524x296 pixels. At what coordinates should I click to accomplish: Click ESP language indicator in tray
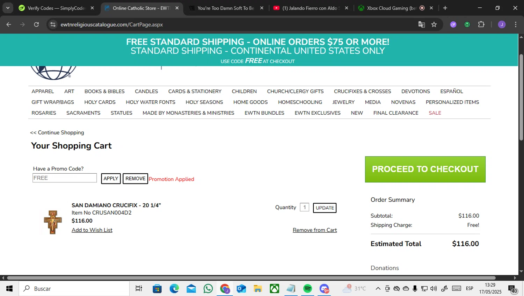[x=469, y=289]
